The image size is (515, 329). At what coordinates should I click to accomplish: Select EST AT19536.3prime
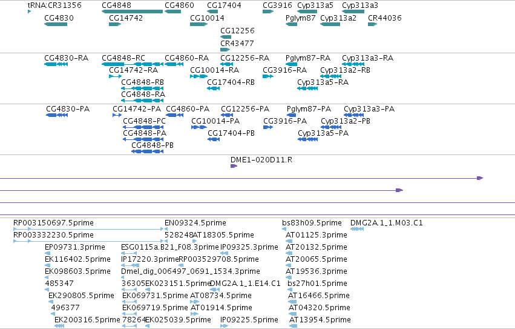(x=317, y=272)
